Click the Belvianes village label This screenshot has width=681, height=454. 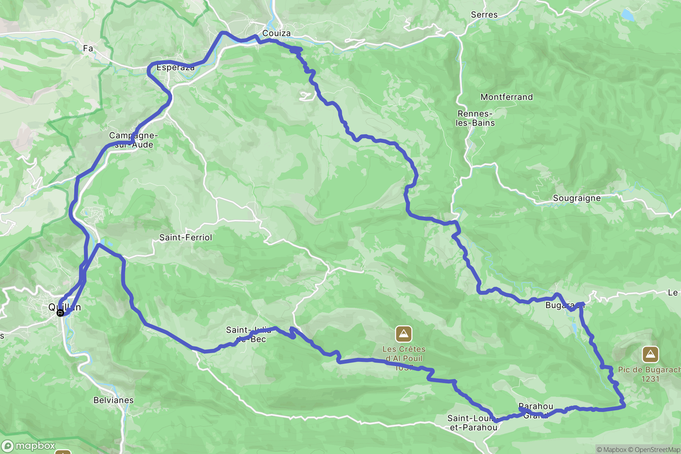tap(113, 400)
